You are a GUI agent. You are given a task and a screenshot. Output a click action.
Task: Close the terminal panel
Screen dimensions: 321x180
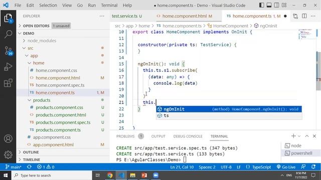point(314,136)
